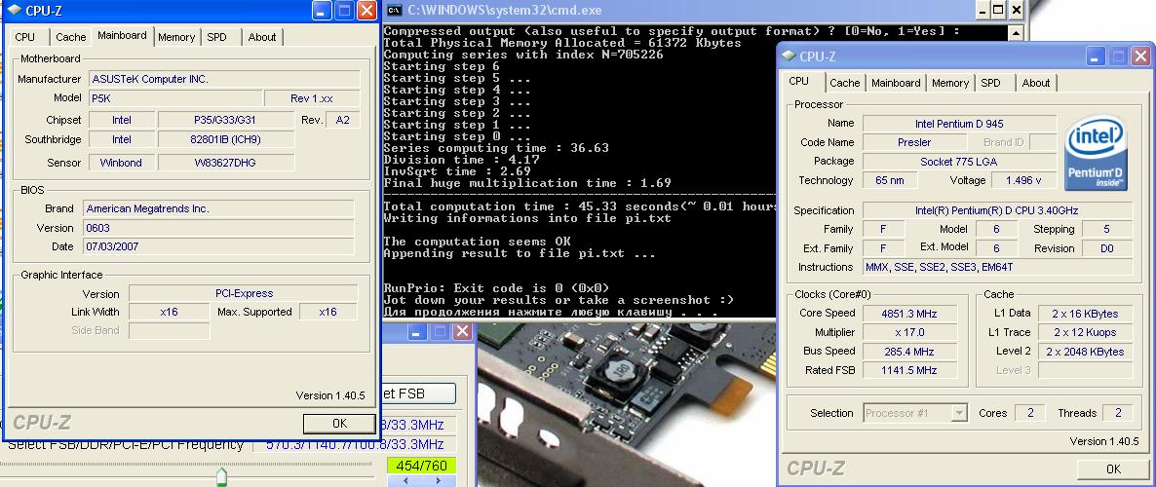Click the PCI-Express graphic interface version field

(x=244, y=293)
